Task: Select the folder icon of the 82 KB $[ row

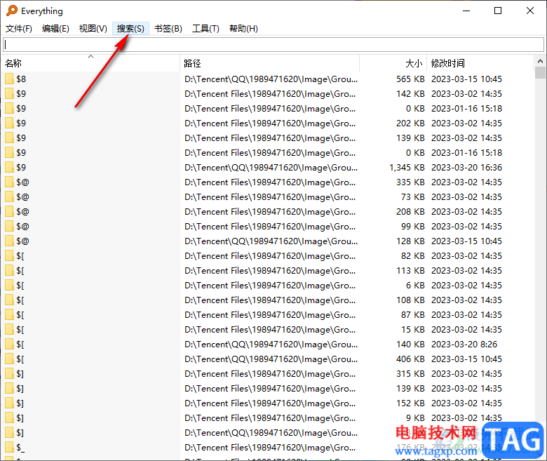Action: [9, 256]
